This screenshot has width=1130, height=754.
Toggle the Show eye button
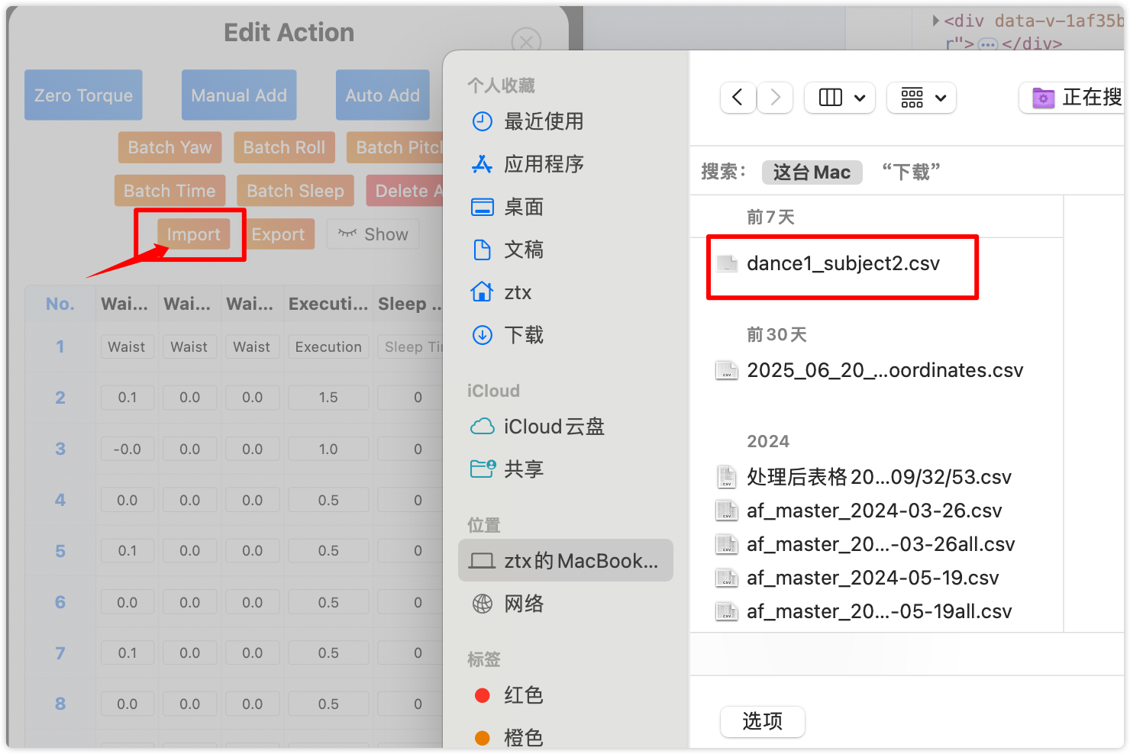point(373,234)
